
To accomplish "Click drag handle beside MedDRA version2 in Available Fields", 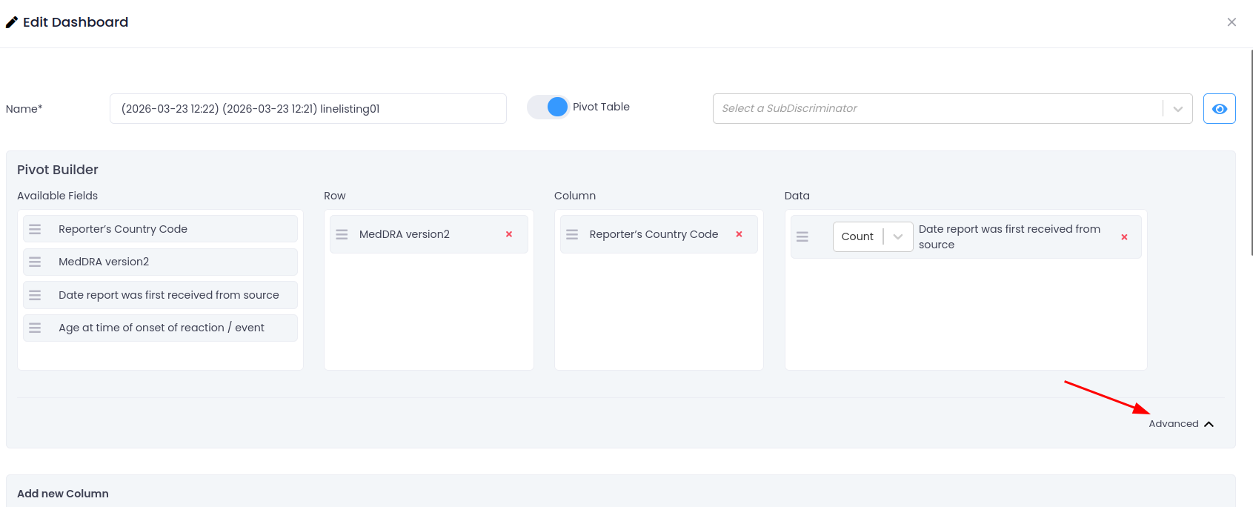I will pyautogui.click(x=35, y=262).
